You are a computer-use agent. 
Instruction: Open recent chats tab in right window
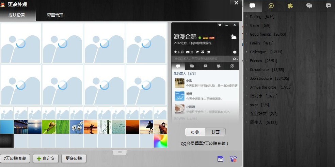(x=328, y=6)
